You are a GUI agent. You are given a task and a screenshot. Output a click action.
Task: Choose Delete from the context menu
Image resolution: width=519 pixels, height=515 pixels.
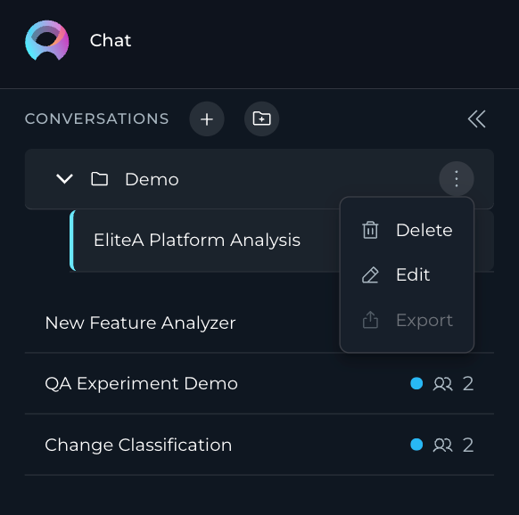click(407, 230)
